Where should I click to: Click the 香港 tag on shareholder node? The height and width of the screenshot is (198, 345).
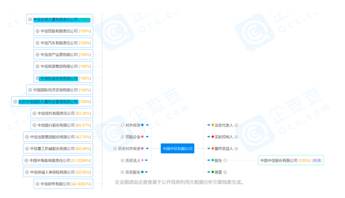[x=317, y=160]
